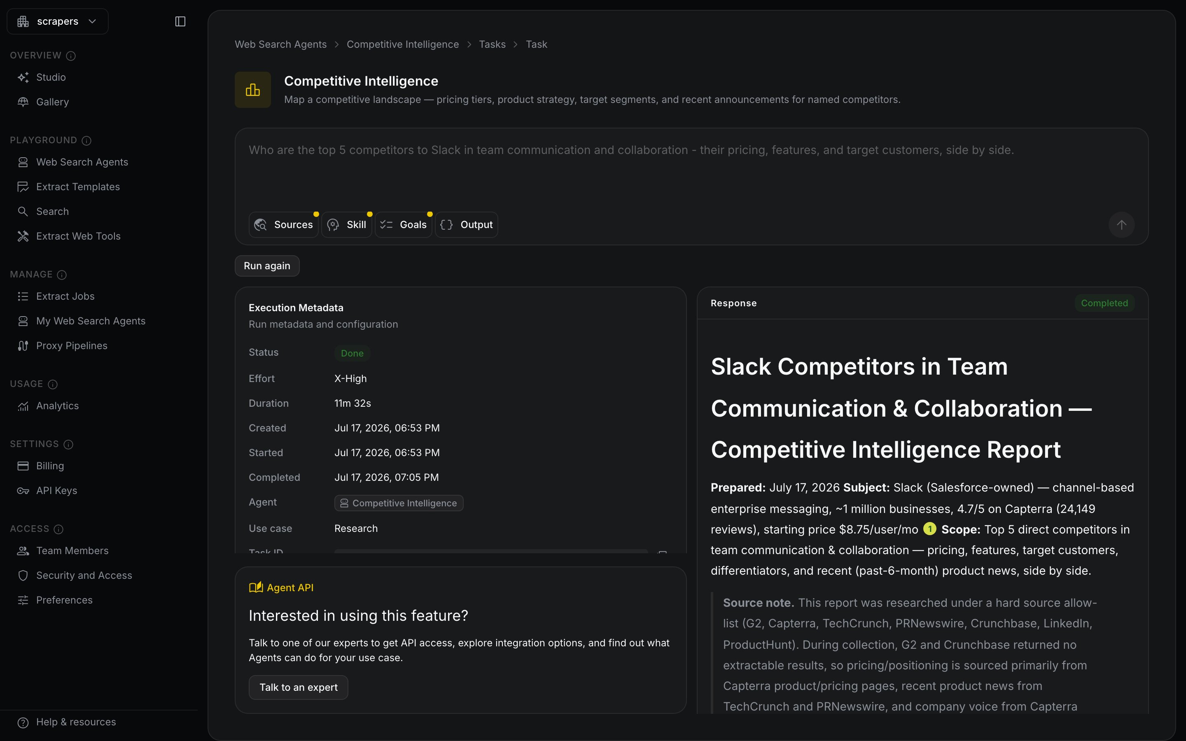The width and height of the screenshot is (1186, 741).
Task: Open the scrapers workspace dropdown
Action: (57, 21)
